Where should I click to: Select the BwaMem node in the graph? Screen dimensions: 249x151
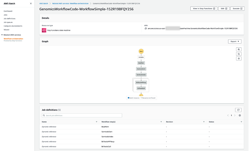pyautogui.click(x=141, y=63)
